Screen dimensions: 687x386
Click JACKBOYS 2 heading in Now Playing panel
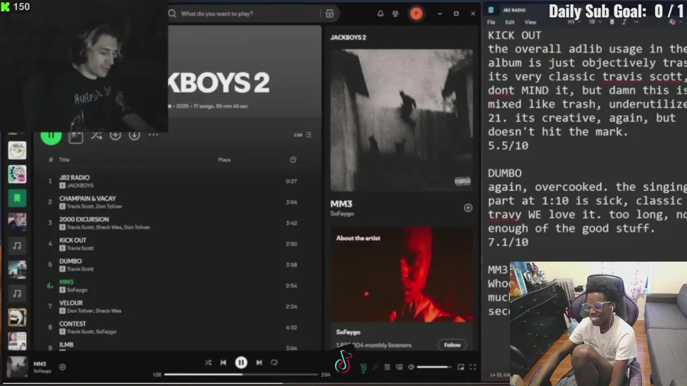tap(348, 38)
